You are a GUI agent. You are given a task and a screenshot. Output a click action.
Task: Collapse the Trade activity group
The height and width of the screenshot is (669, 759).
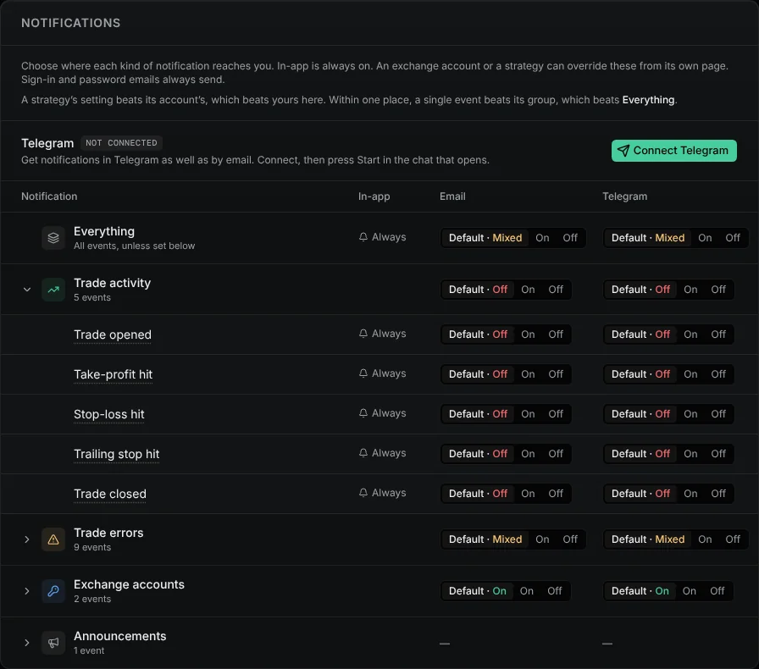click(x=27, y=290)
